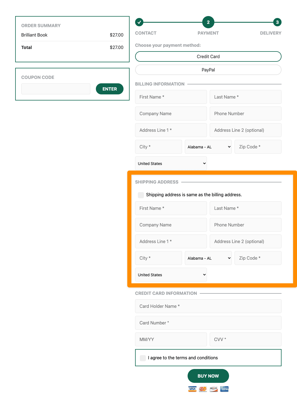
Task: Open the billing state dropdown showing Alabama
Action: pos(208,147)
